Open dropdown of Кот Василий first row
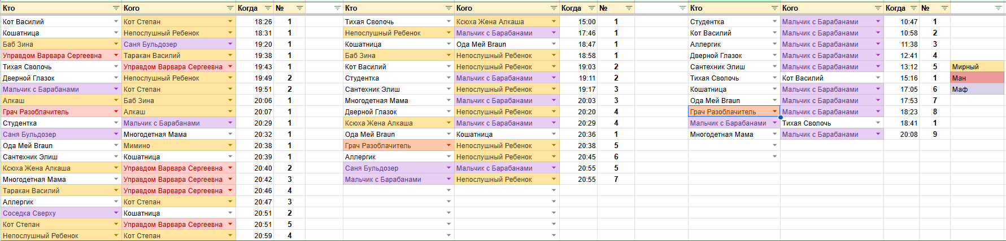Image resolution: width=1006 pixels, height=241 pixels. pos(116,21)
